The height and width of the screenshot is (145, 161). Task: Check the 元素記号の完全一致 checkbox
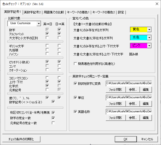tap(53, 123)
